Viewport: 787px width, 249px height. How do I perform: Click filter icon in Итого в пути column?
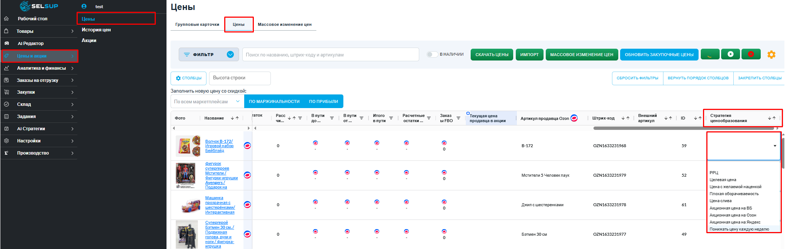[391, 118]
